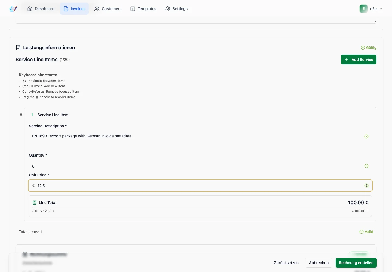Click the euro symbol in Unit Price
This screenshot has width=392, height=272.
pos(33,186)
